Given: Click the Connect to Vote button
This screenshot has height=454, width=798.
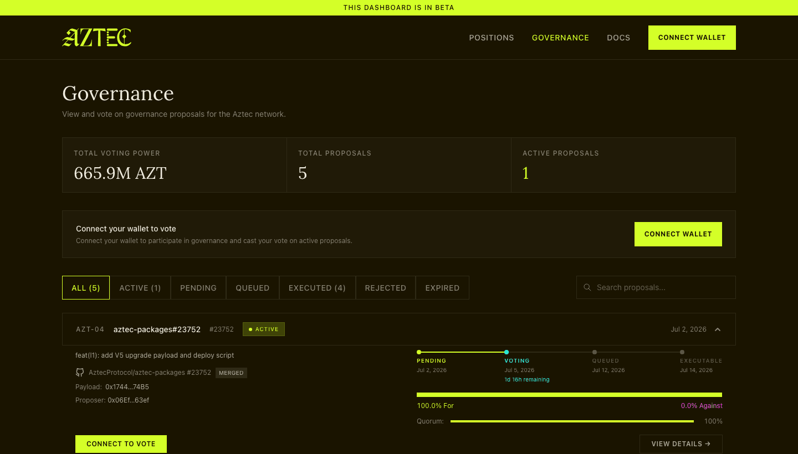Looking at the screenshot, I should tap(121, 444).
